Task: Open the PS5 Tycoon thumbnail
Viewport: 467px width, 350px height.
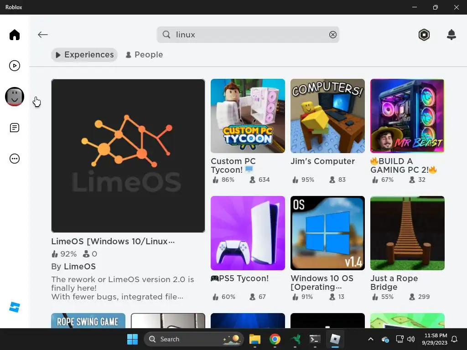Action: 248,233
